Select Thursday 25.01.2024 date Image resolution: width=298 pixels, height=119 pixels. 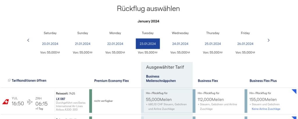click(213, 44)
